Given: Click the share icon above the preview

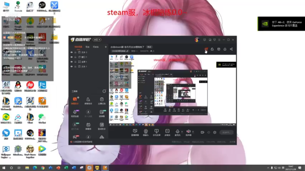Looking at the screenshot, I should tap(231, 49).
